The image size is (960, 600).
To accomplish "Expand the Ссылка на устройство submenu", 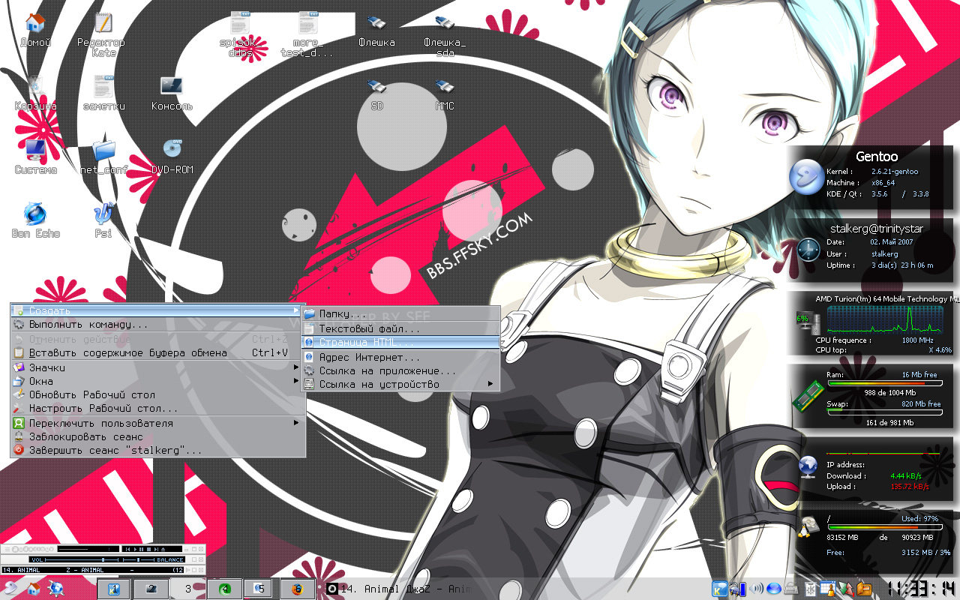I will point(400,384).
